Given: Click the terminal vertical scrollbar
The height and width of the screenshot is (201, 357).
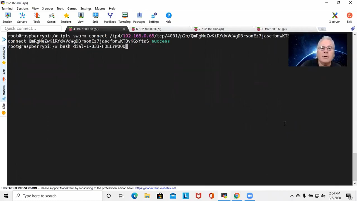Looking at the screenshot, I should [x=355, y=167].
